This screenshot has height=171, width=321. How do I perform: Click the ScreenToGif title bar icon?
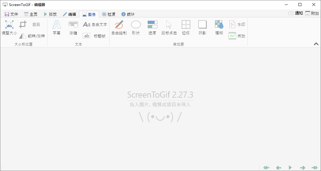(x=5, y=5)
